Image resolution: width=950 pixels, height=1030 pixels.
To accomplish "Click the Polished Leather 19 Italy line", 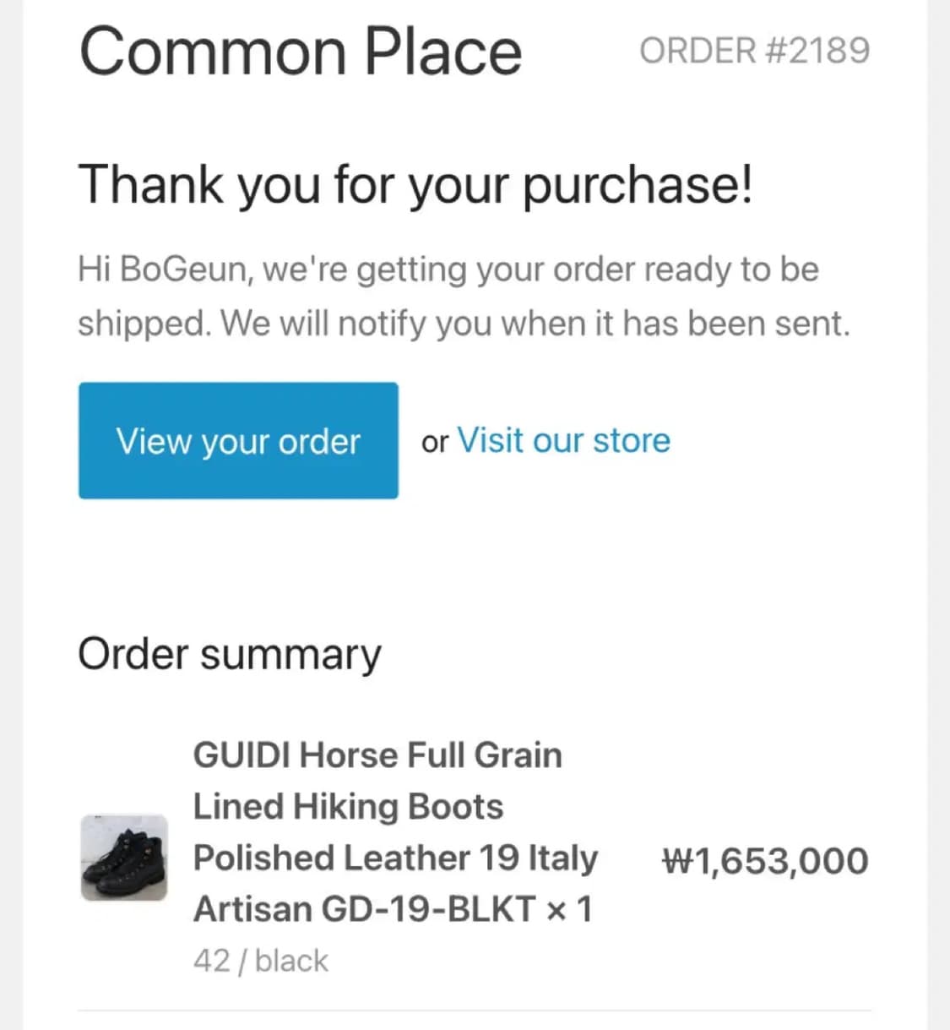I will (x=395, y=858).
